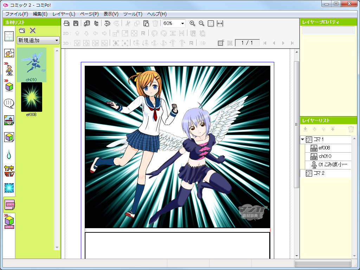Click the empty second comic panel

coord(177,245)
